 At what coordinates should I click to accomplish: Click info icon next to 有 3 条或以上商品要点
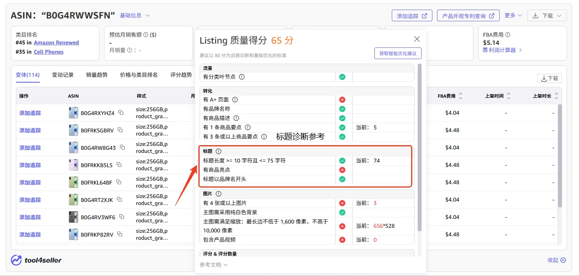click(264, 137)
